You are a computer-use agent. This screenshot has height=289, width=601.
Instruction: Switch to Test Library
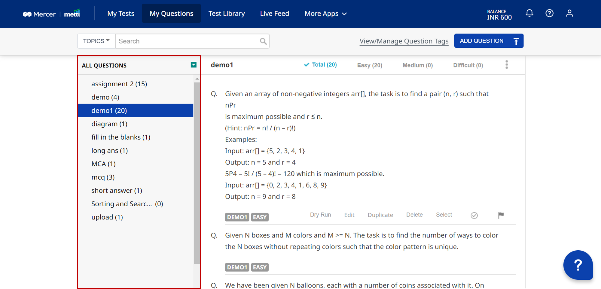[x=227, y=13]
